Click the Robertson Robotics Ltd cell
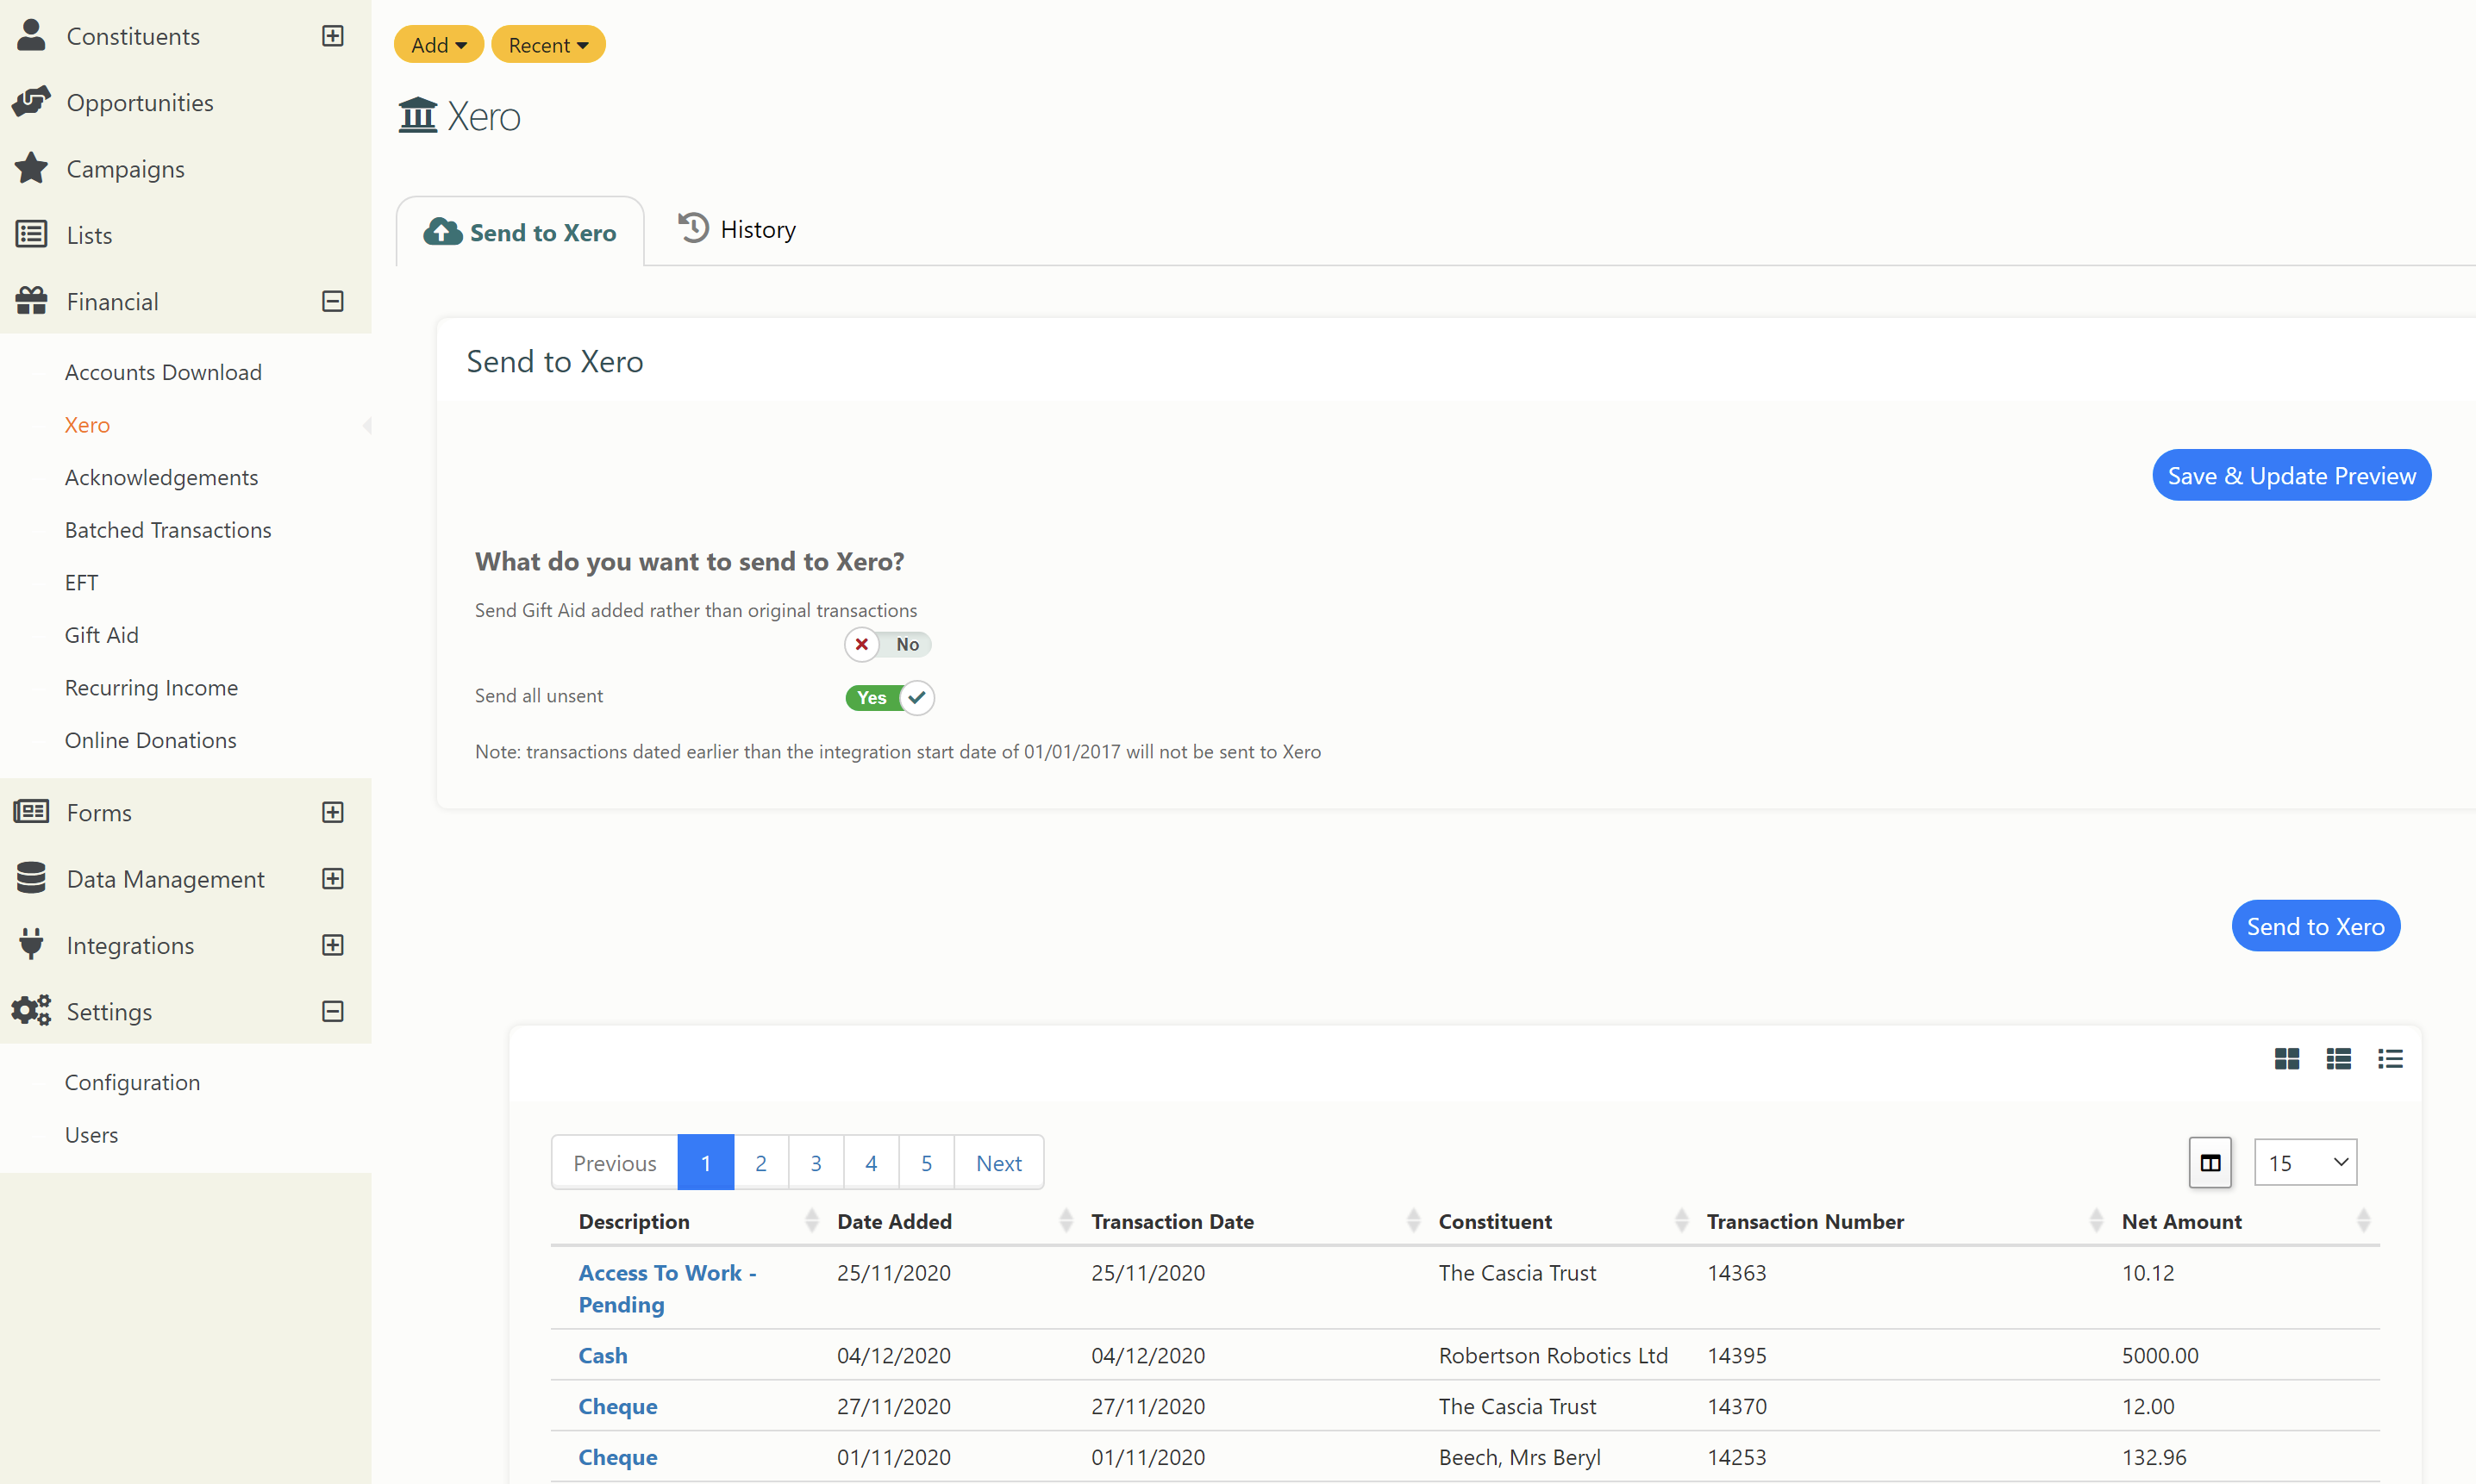 (1553, 1355)
